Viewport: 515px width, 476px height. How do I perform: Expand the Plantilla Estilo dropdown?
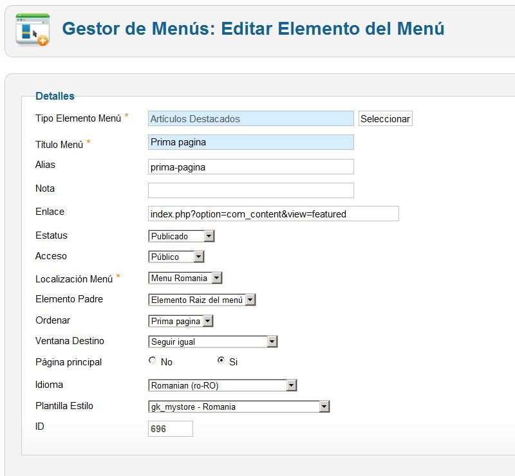(x=239, y=407)
